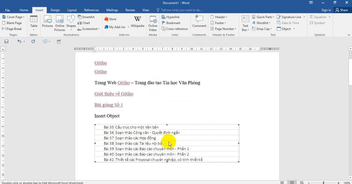Insert an Online Video
Viewport: 352px width, 184px height.
click(x=153, y=23)
